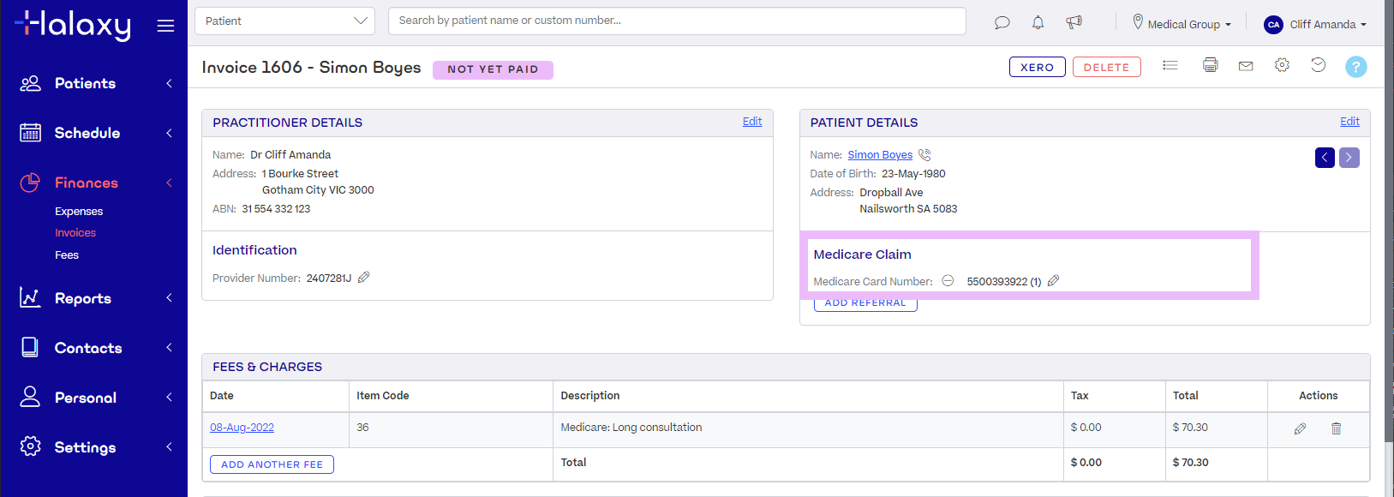Click the Medicare card status circle icon

[x=948, y=281]
